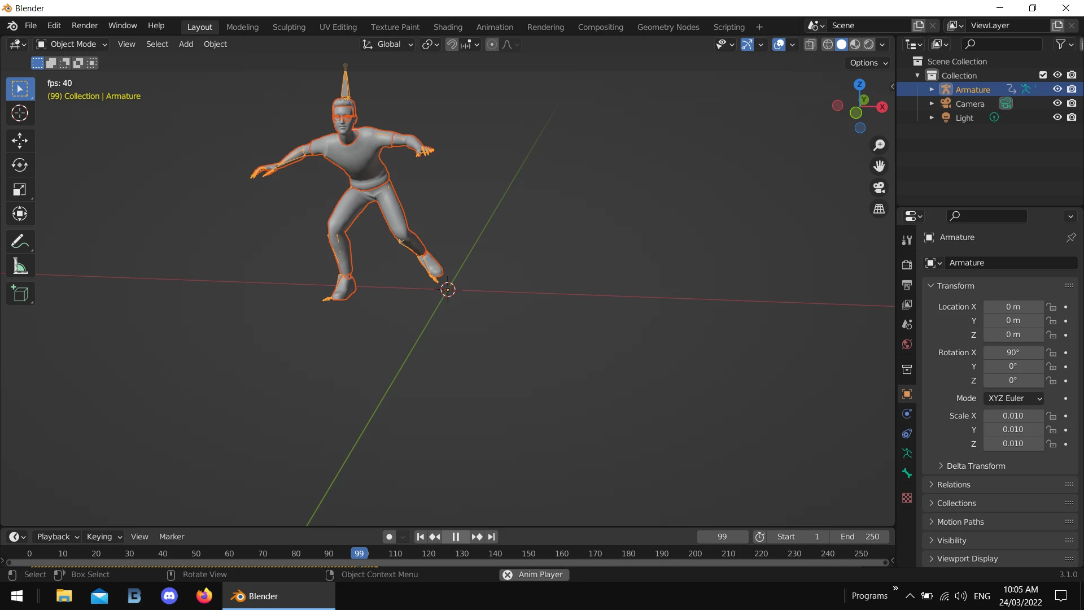The height and width of the screenshot is (610, 1084).
Task: Disable the Light in renders
Action: coord(1072,117)
